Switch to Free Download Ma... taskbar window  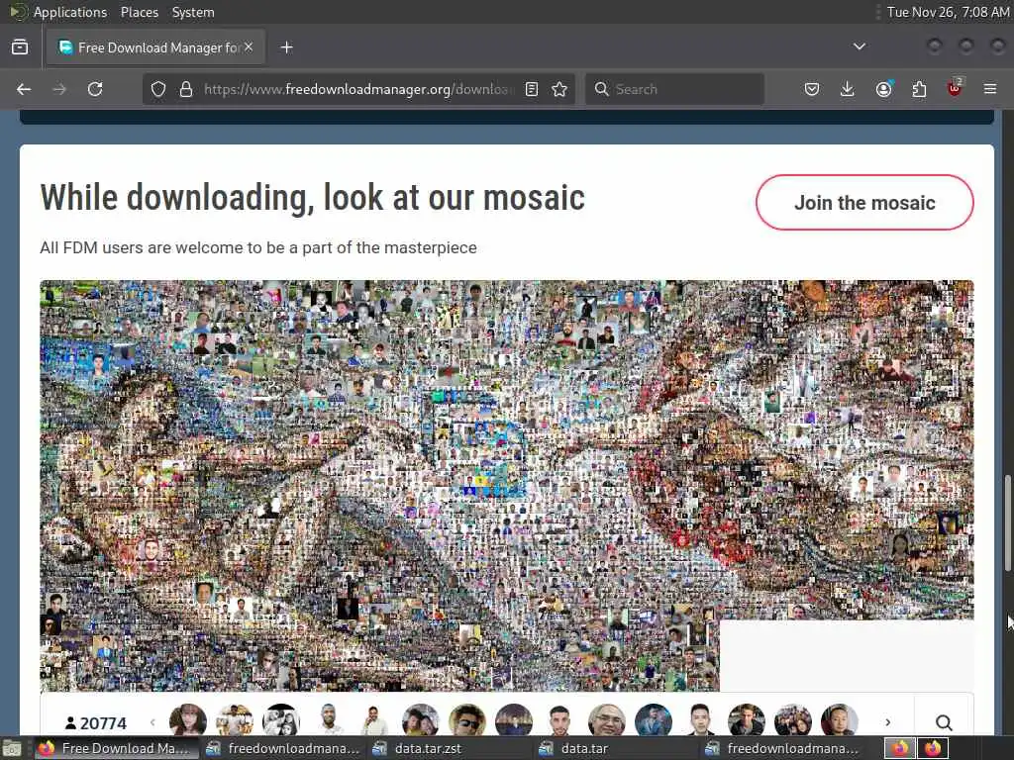tap(115, 748)
